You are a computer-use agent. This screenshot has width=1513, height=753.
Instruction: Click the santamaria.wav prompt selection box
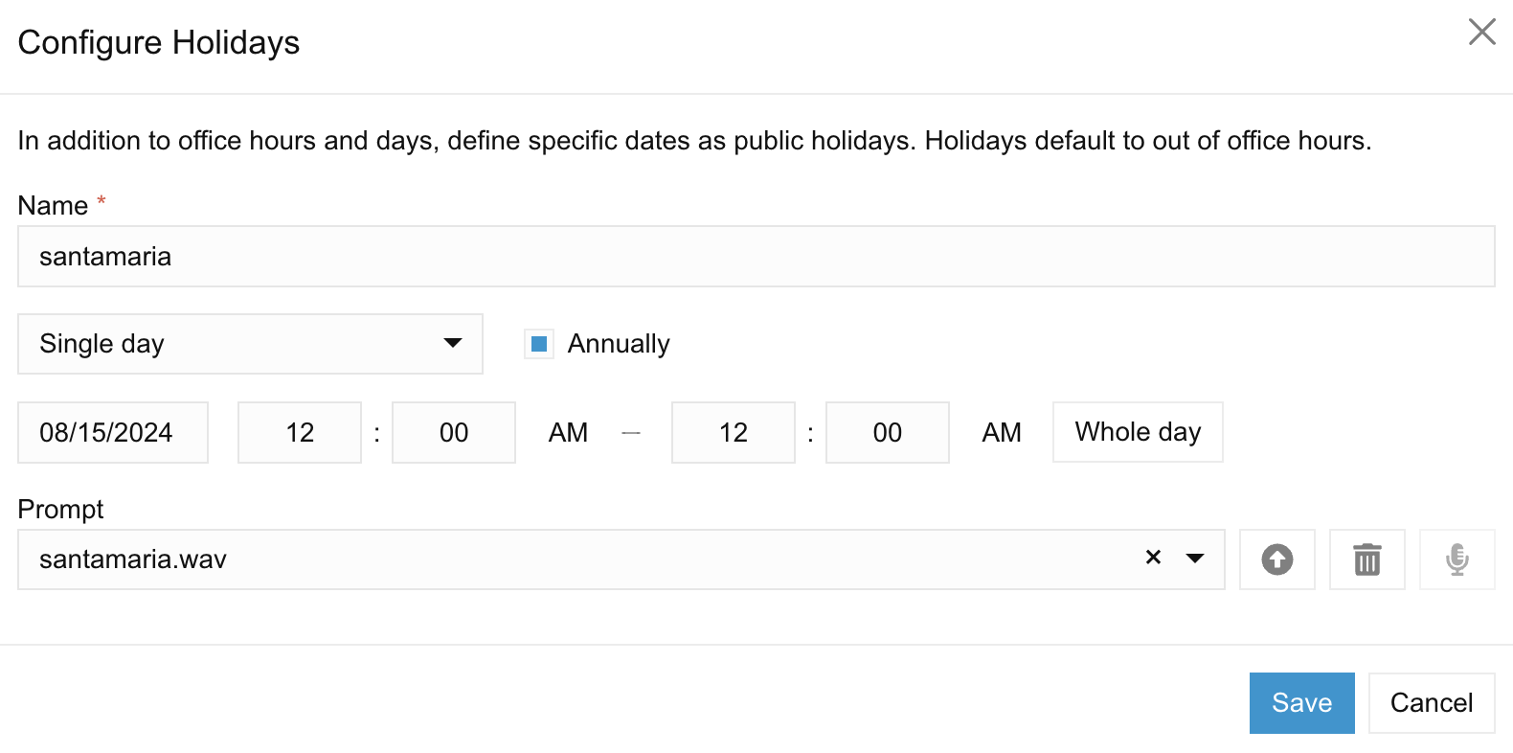tap(621, 559)
